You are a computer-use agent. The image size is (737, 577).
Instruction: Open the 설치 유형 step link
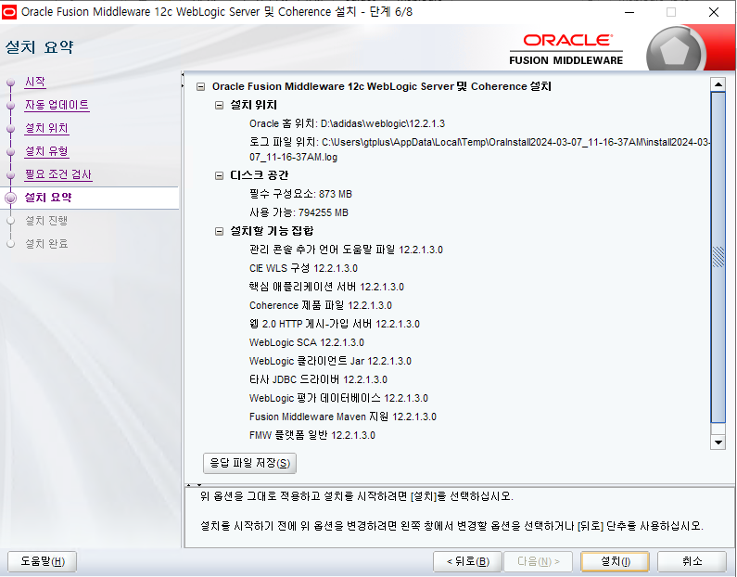(46, 151)
